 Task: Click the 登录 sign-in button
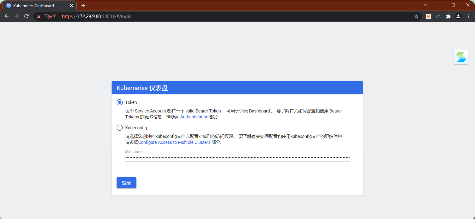click(126, 183)
